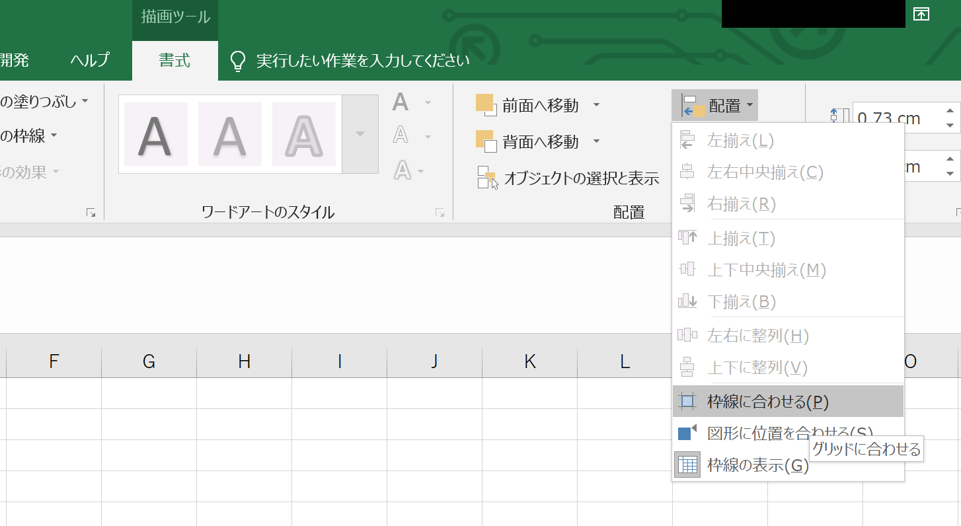Image resolution: width=961 pixels, height=526 pixels.
Task: Click the ribbon display options icon
Action: point(921,14)
